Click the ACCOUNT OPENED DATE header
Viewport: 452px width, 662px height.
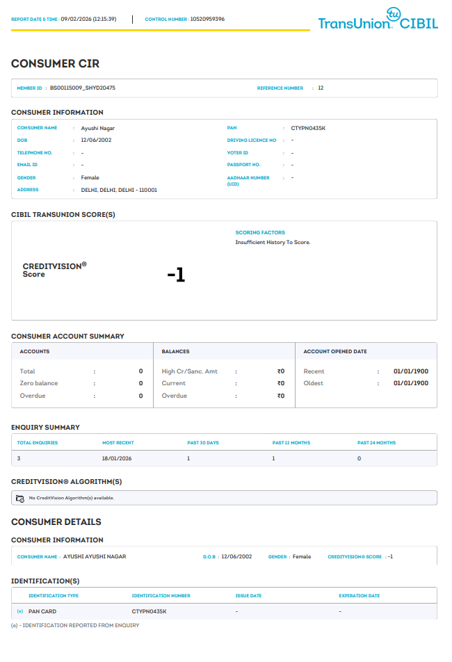pyautogui.click(x=335, y=351)
